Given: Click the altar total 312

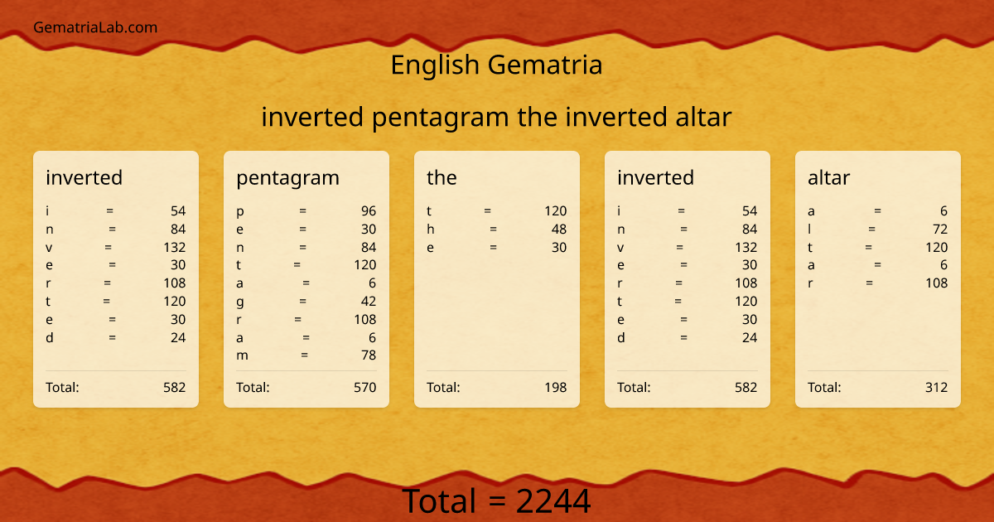Looking at the screenshot, I should click(x=937, y=387).
